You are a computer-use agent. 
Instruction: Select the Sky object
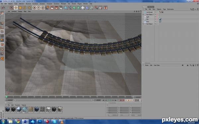147,19
